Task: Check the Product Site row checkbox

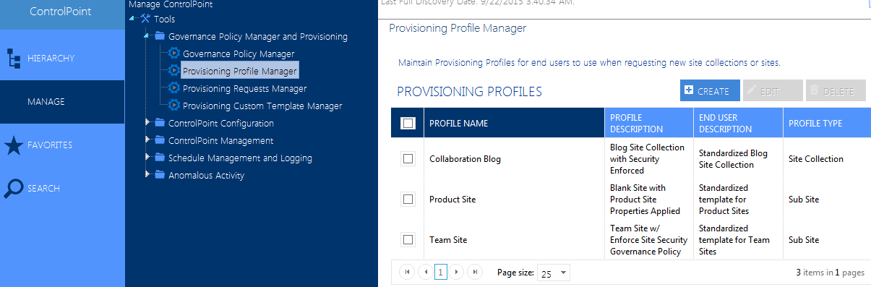Action: click(408, 199)
